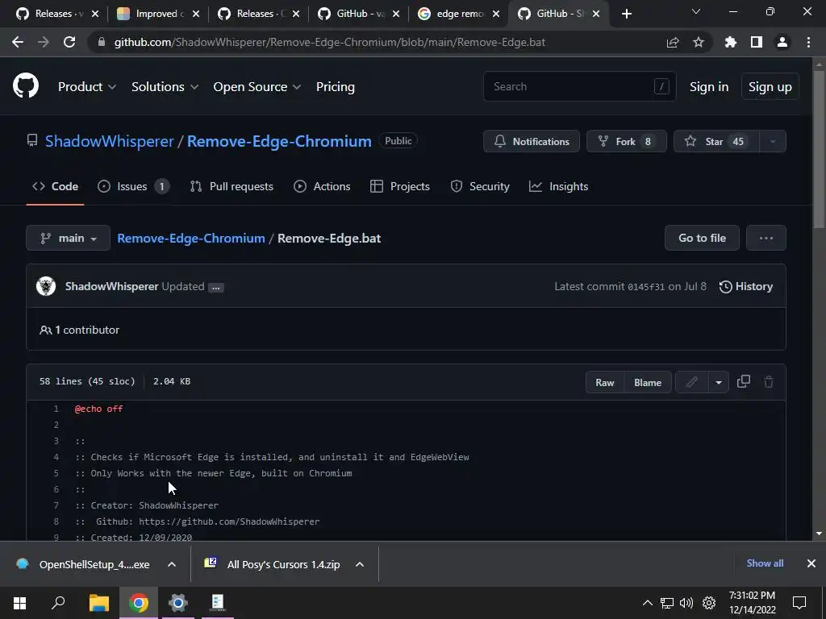View file in Raw mode

[605, 382]
